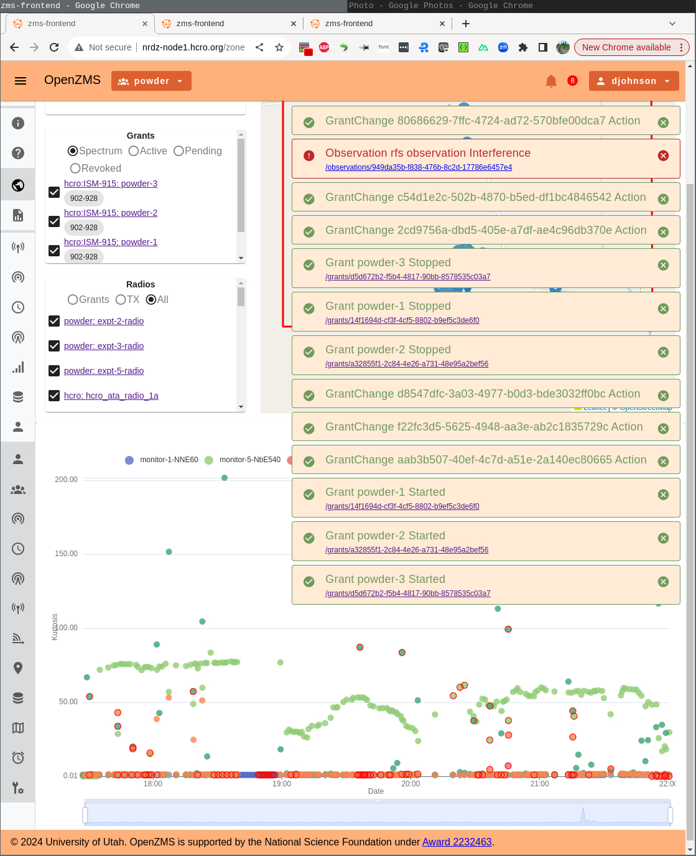The width and height of the screenshot is (696, 856).
Task: Open the djohnson user dropdown
Action: [x=634, y=81]
